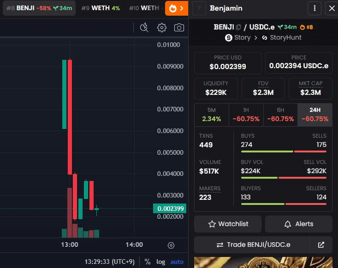Open the #8 BENJI trending pair

click(39, 8)
